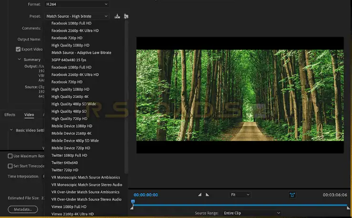352x218 pixels.
Task: Collapse the Summary section
Action: (x=19, y=59)
